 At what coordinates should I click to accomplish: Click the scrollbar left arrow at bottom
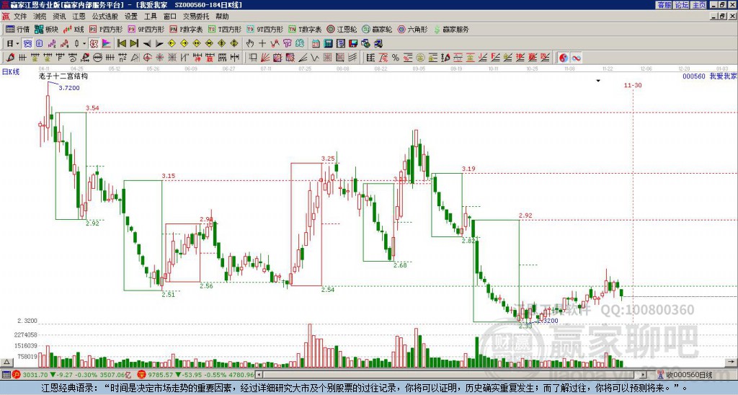[259, 375]
